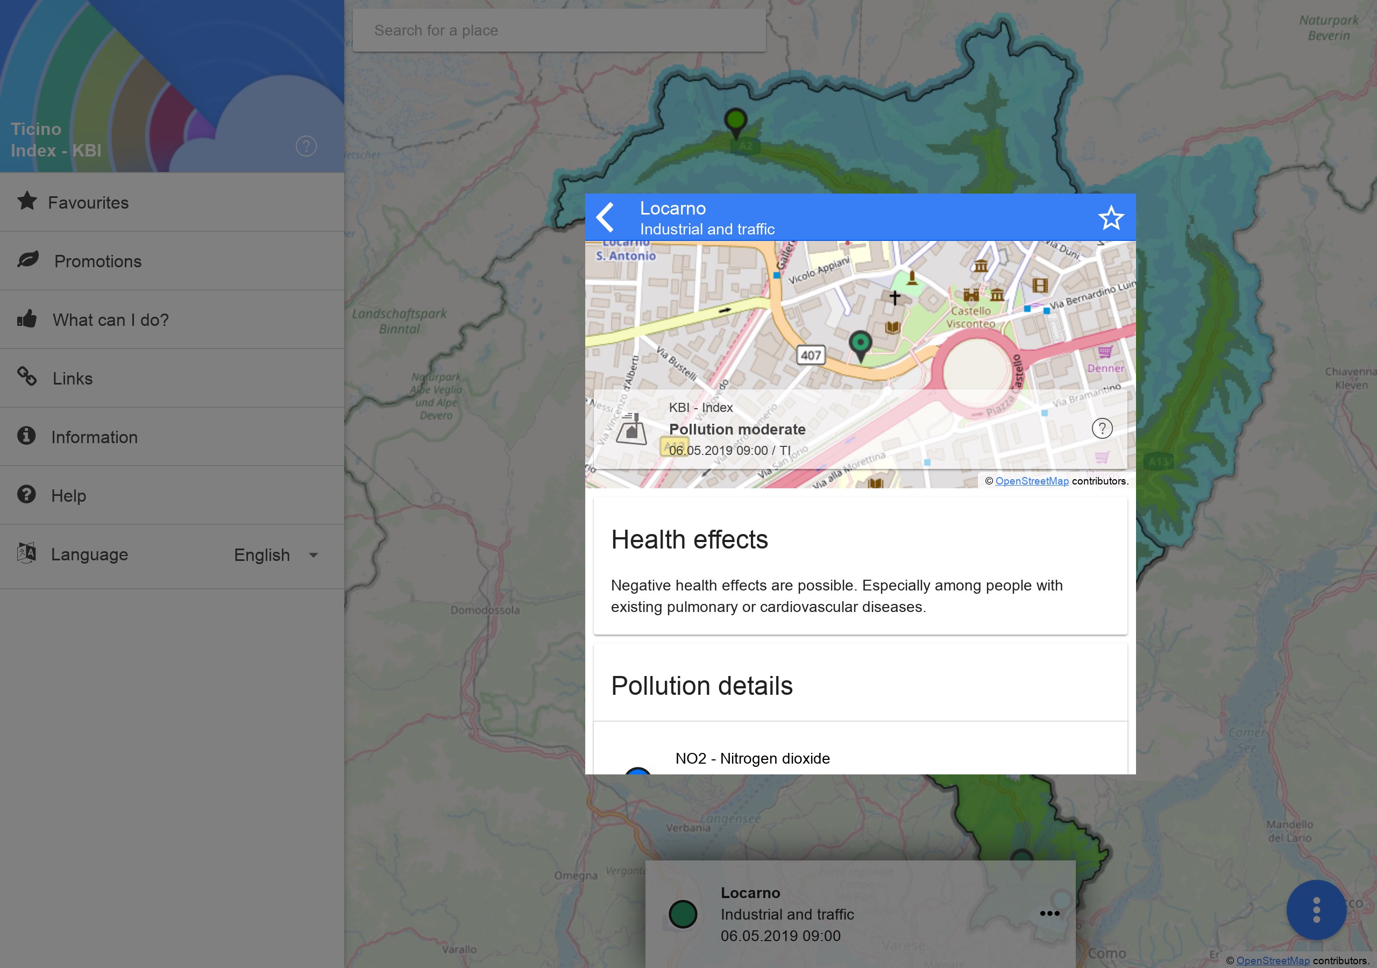The height and width of the screenshot is (968, 1377).
Task: Click the back arrow in Locarno header
Action: pos(606,217)
